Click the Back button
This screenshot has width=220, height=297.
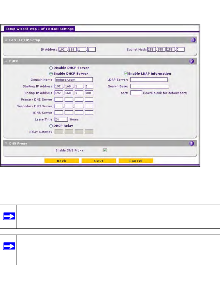tap(62, 161)
